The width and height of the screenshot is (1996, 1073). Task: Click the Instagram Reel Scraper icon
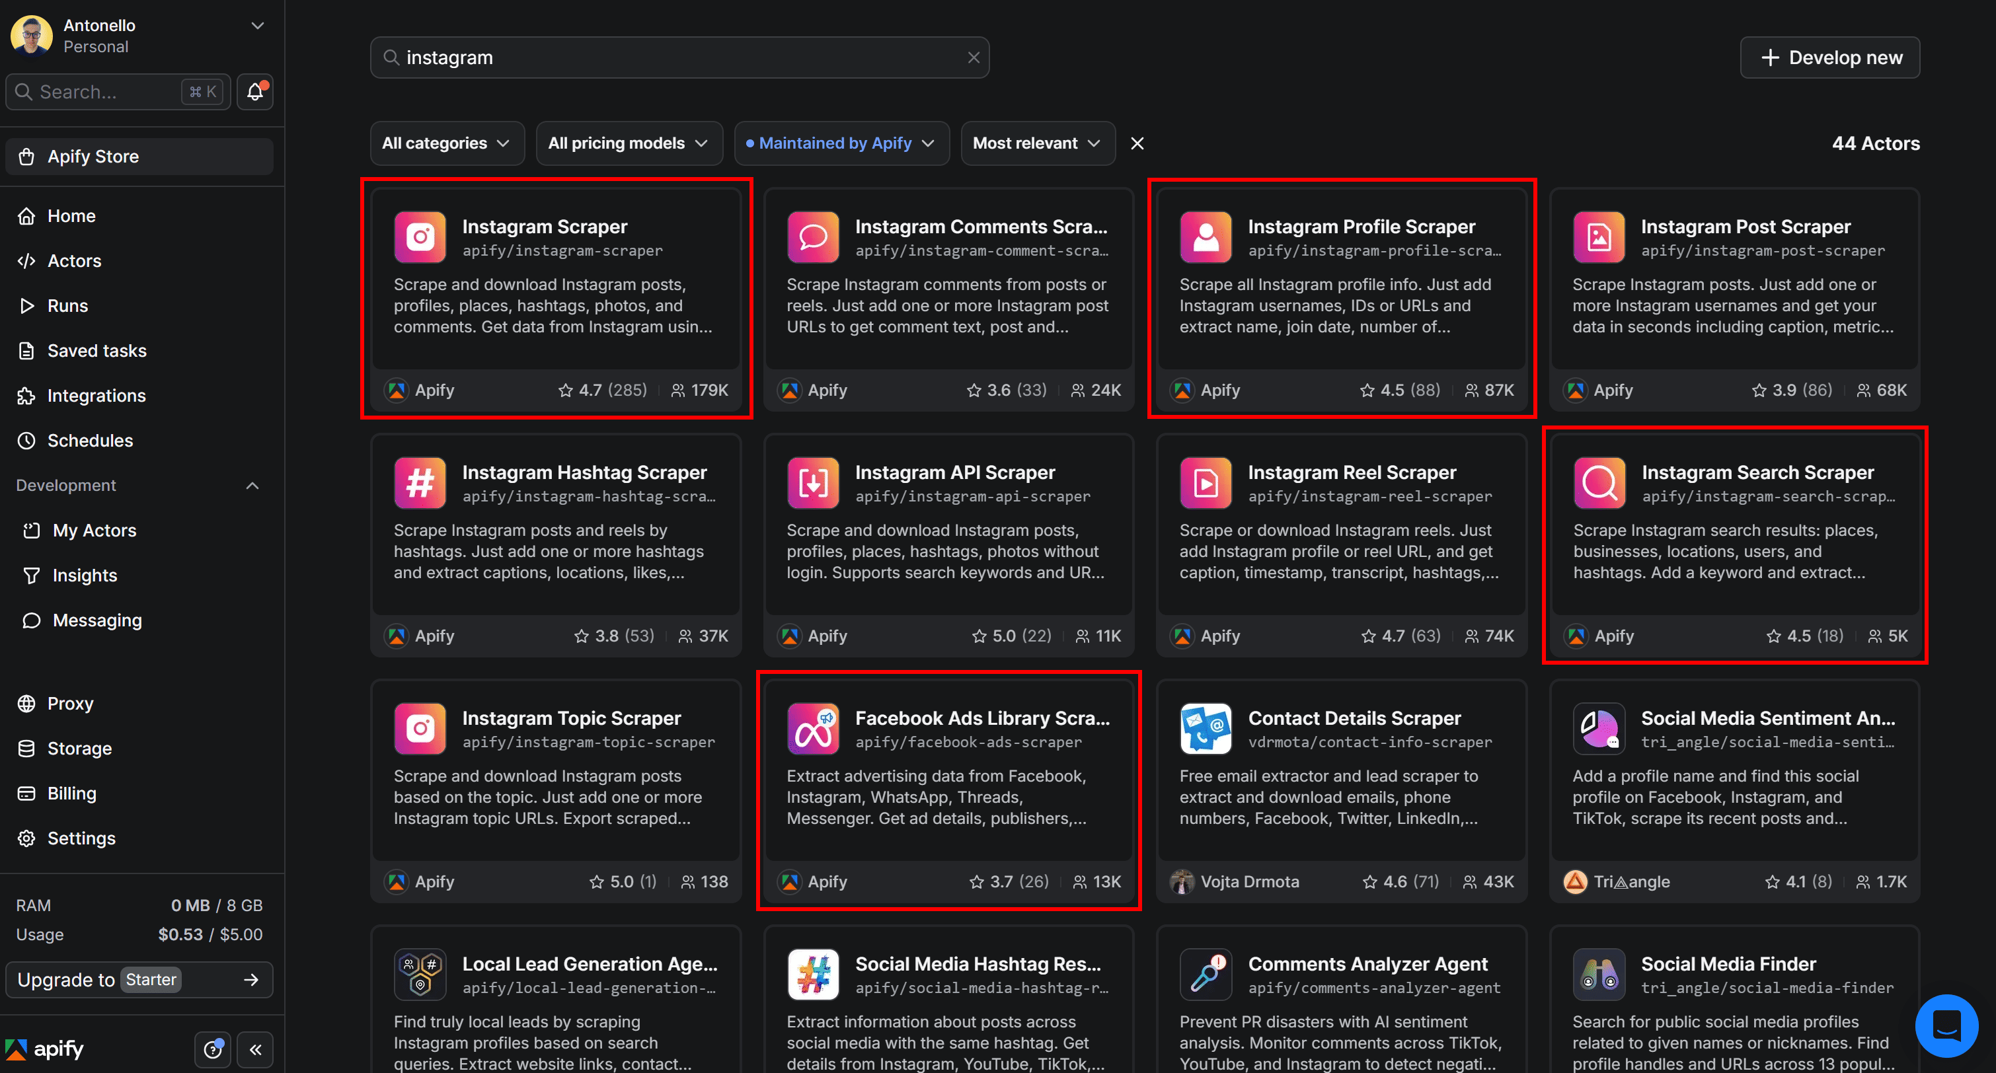(1205, 482)
